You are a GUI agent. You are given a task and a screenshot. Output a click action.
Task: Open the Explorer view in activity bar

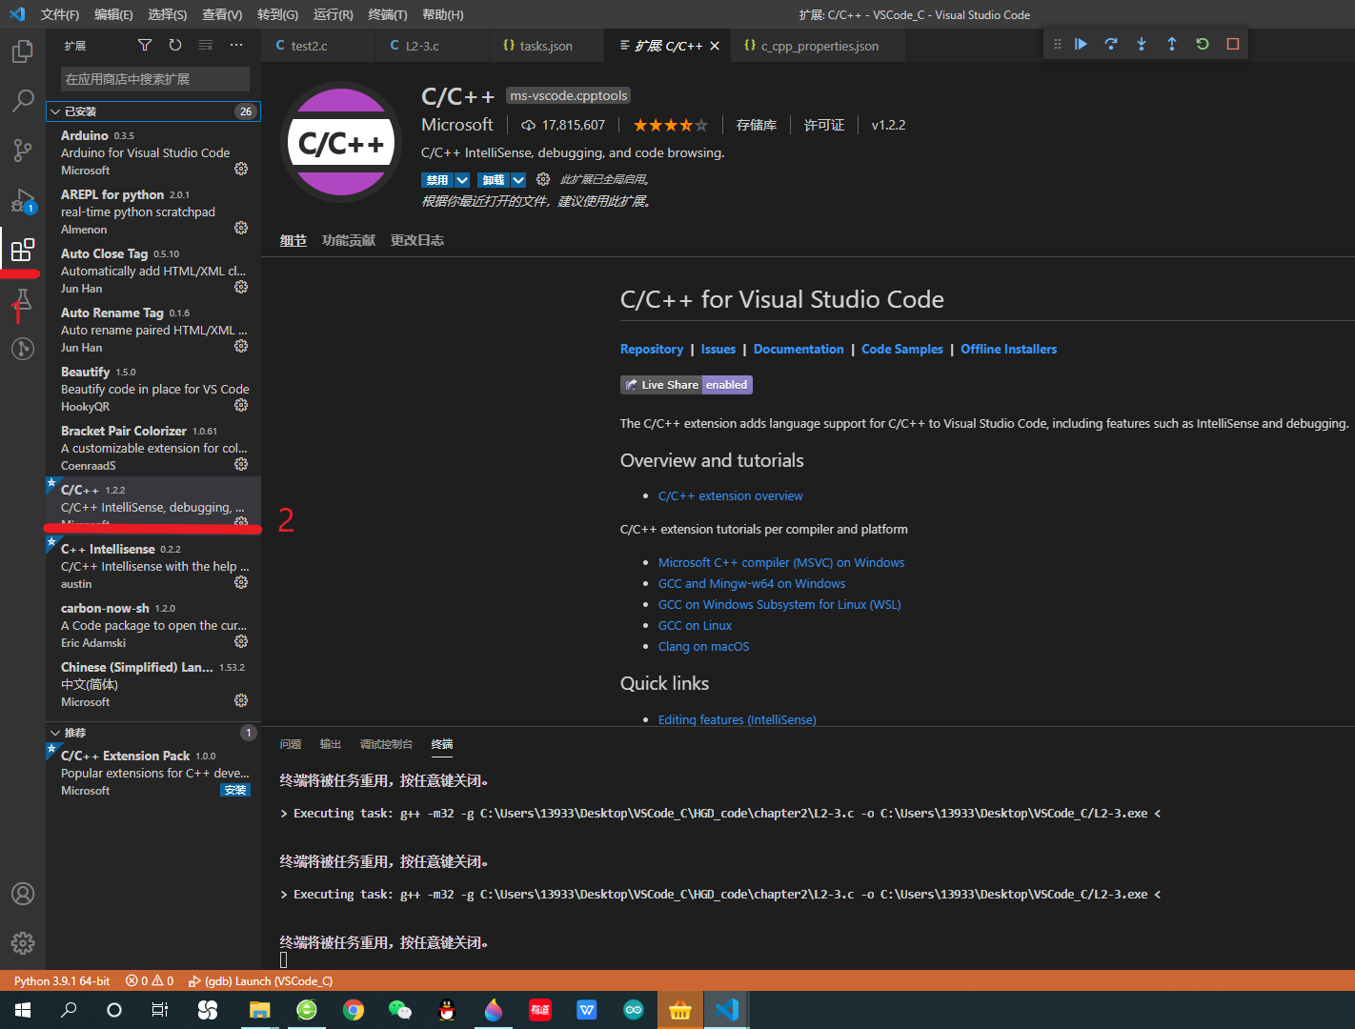pyautogui.click(x=22, y=50)
